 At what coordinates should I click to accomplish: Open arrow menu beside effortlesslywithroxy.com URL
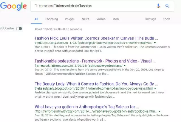point(160,111)
